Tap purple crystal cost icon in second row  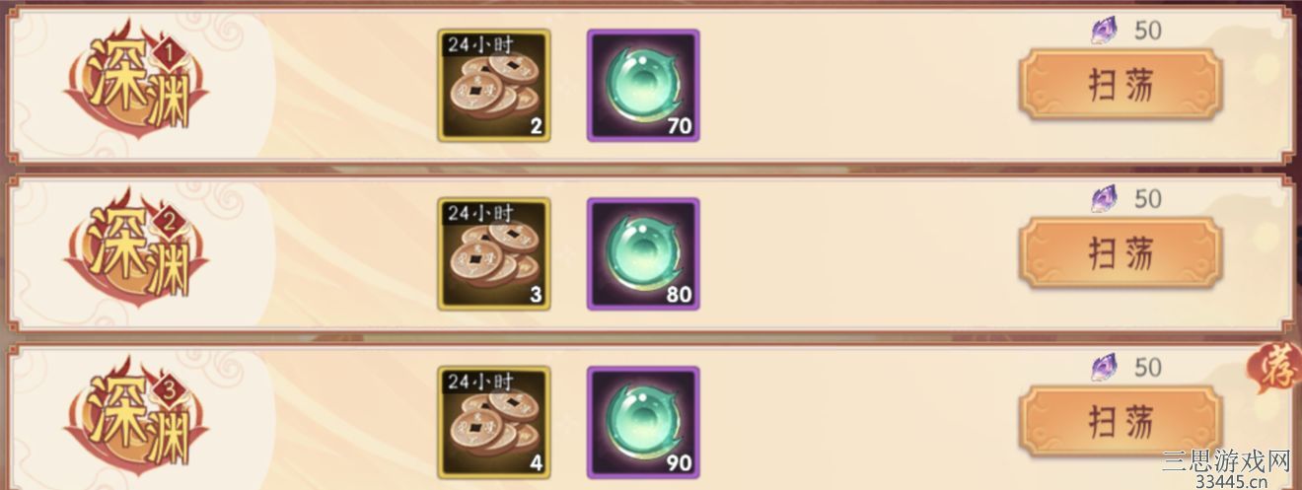(1105, 199)
